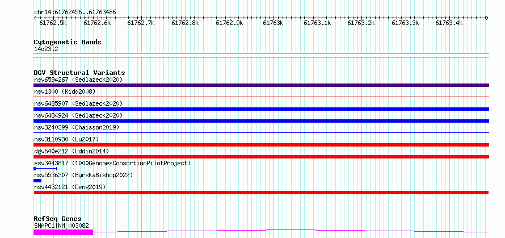This screenshot has width=505, height=238.
Task: Open variant label nsv6484924 (Sedlazeck2020)
Action: point(78,115)
